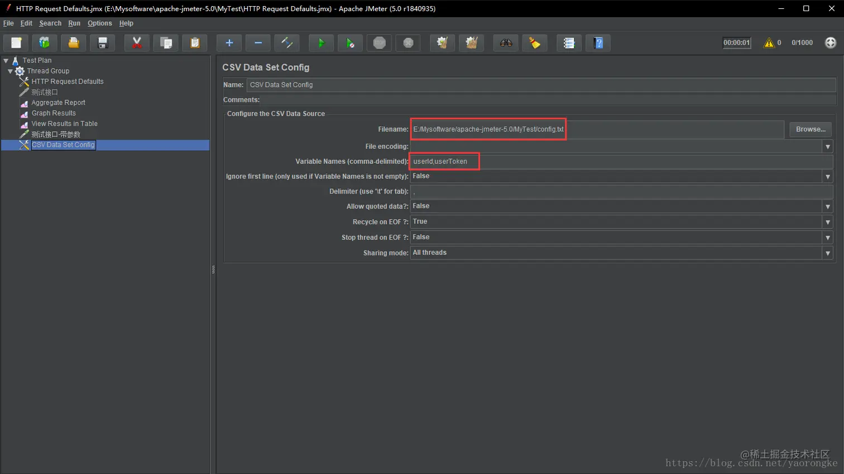This screenshot has width=844, height=474.
Task: Select Test Plan in the tree
Action: tap(37, 60)
